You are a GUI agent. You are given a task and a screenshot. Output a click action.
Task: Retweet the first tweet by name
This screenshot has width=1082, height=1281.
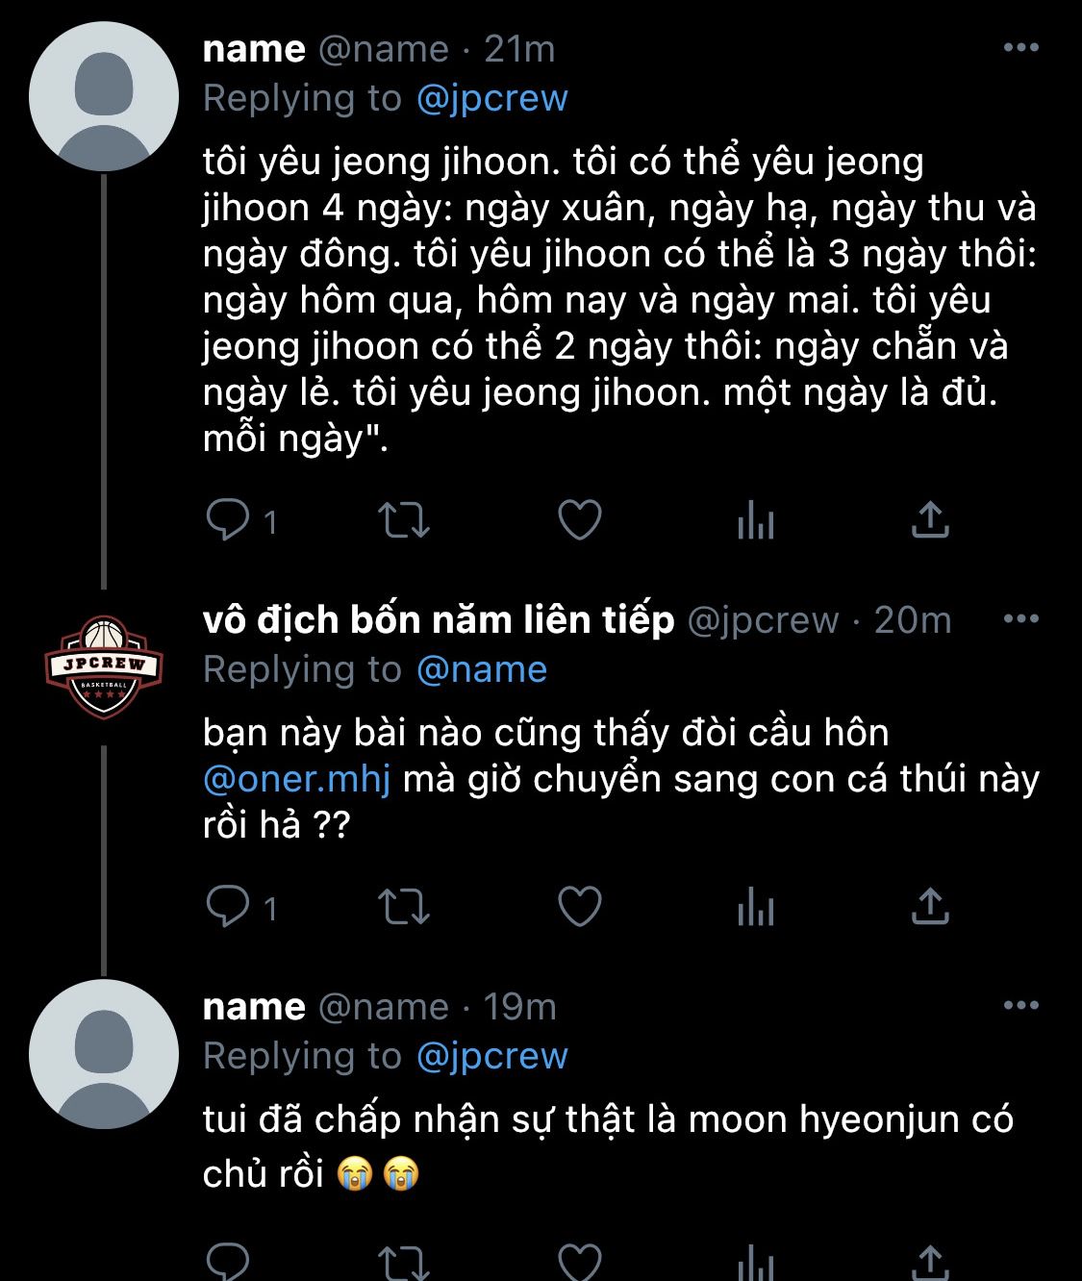click(x=404, y=520)
